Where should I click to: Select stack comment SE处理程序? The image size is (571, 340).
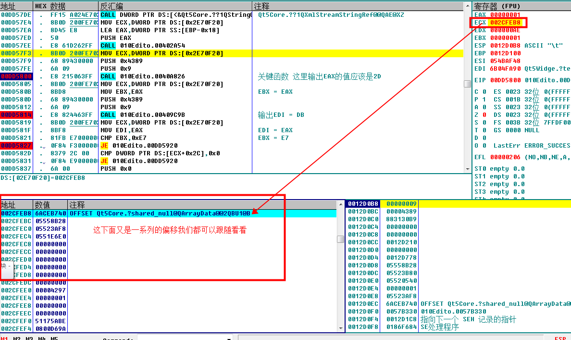point(439,327)
